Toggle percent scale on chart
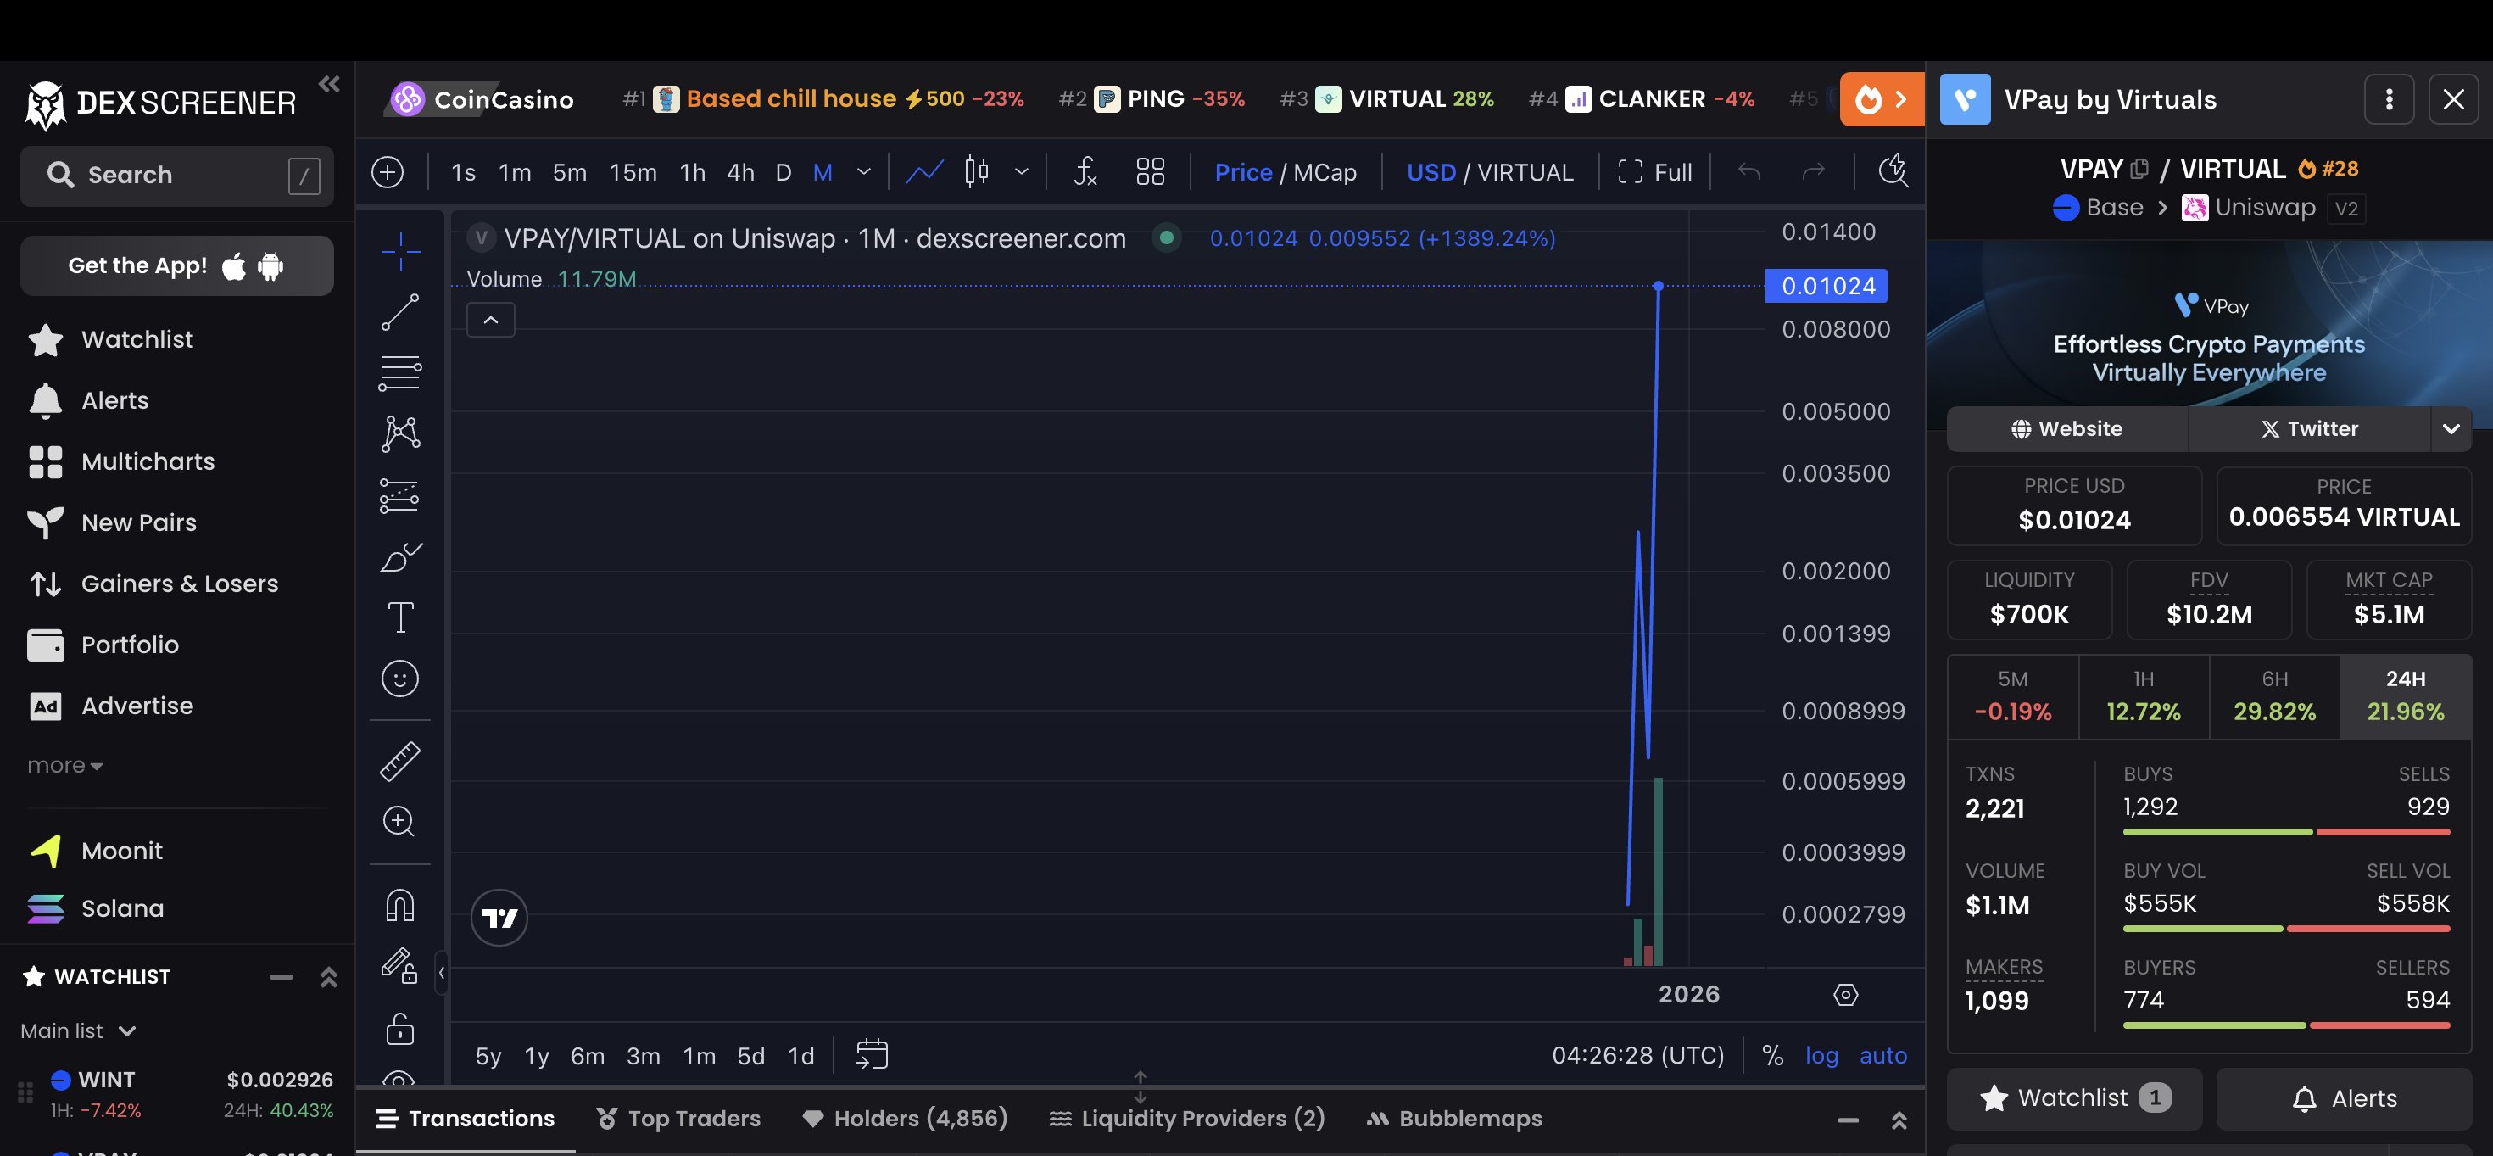The width and height of the screenshot is (2493, 1156). click(x=1773, y=1055)
